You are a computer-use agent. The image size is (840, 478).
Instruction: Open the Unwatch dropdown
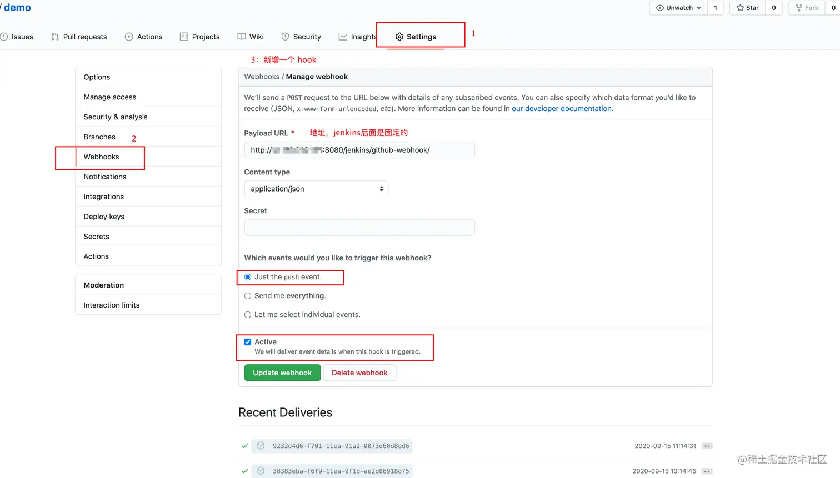[678, 8]
